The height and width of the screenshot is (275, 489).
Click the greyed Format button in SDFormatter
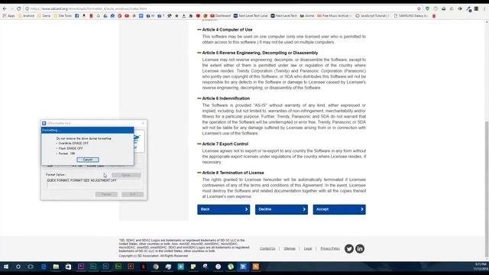tap(106, 194)
